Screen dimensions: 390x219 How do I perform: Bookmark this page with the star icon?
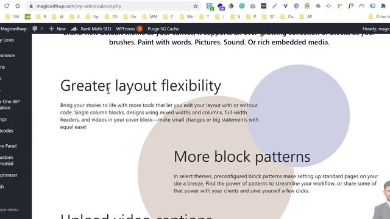pyautogui.click(x=196, y=6)
